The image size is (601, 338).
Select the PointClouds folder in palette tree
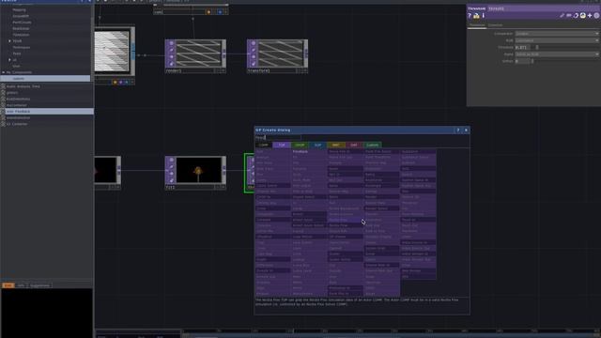22,23
